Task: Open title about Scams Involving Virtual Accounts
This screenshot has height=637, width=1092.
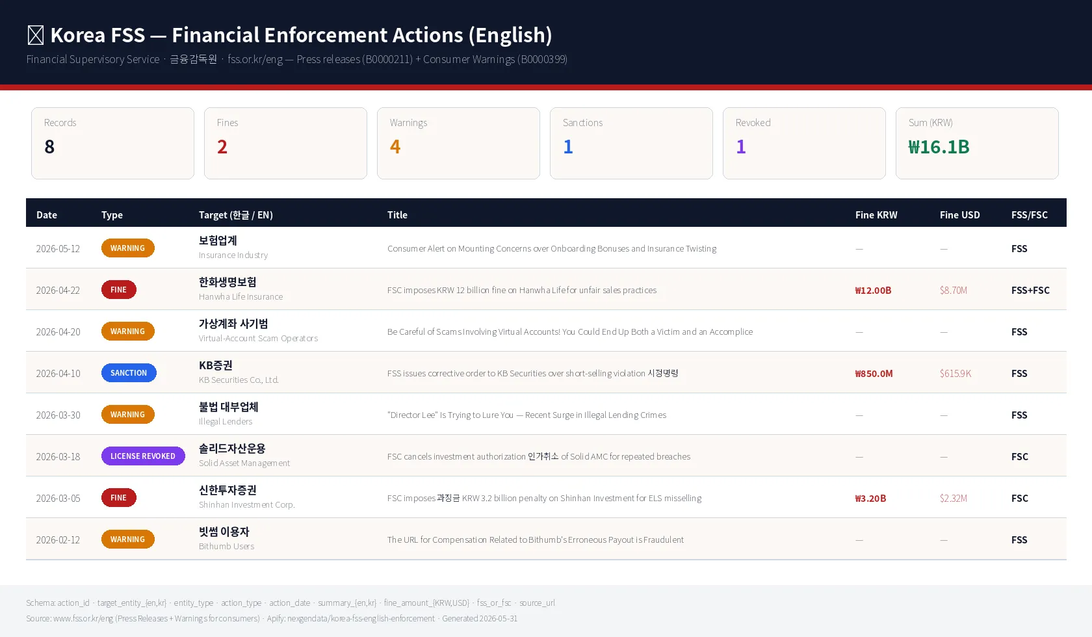Action: coord(570,332)
